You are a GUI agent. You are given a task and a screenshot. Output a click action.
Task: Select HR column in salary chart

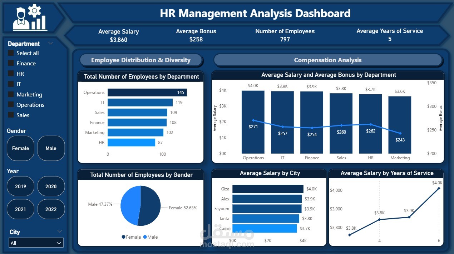(x=370, y=124)
